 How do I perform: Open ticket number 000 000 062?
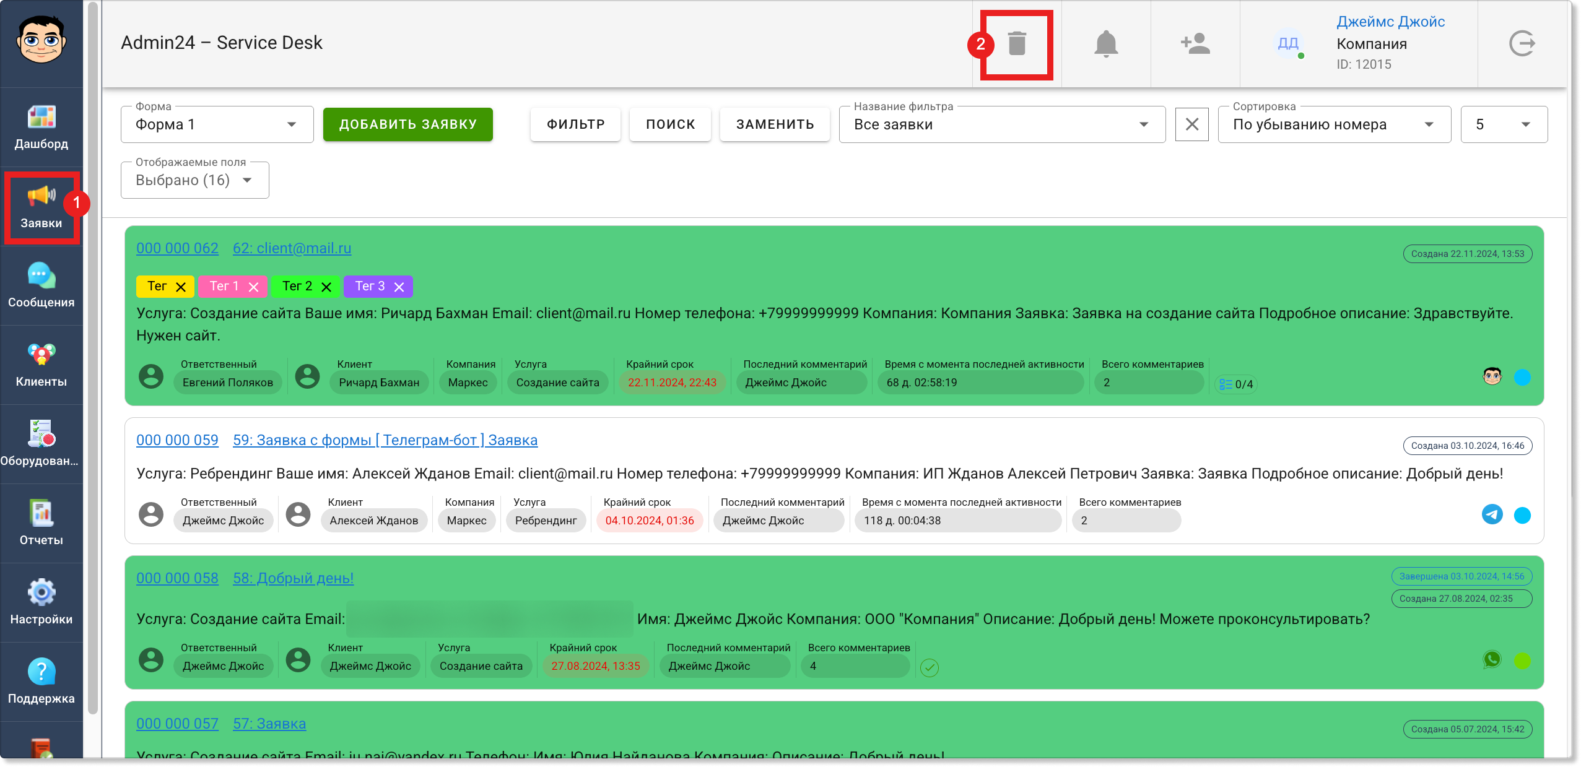pyautogui.click(x=177, y=248)
